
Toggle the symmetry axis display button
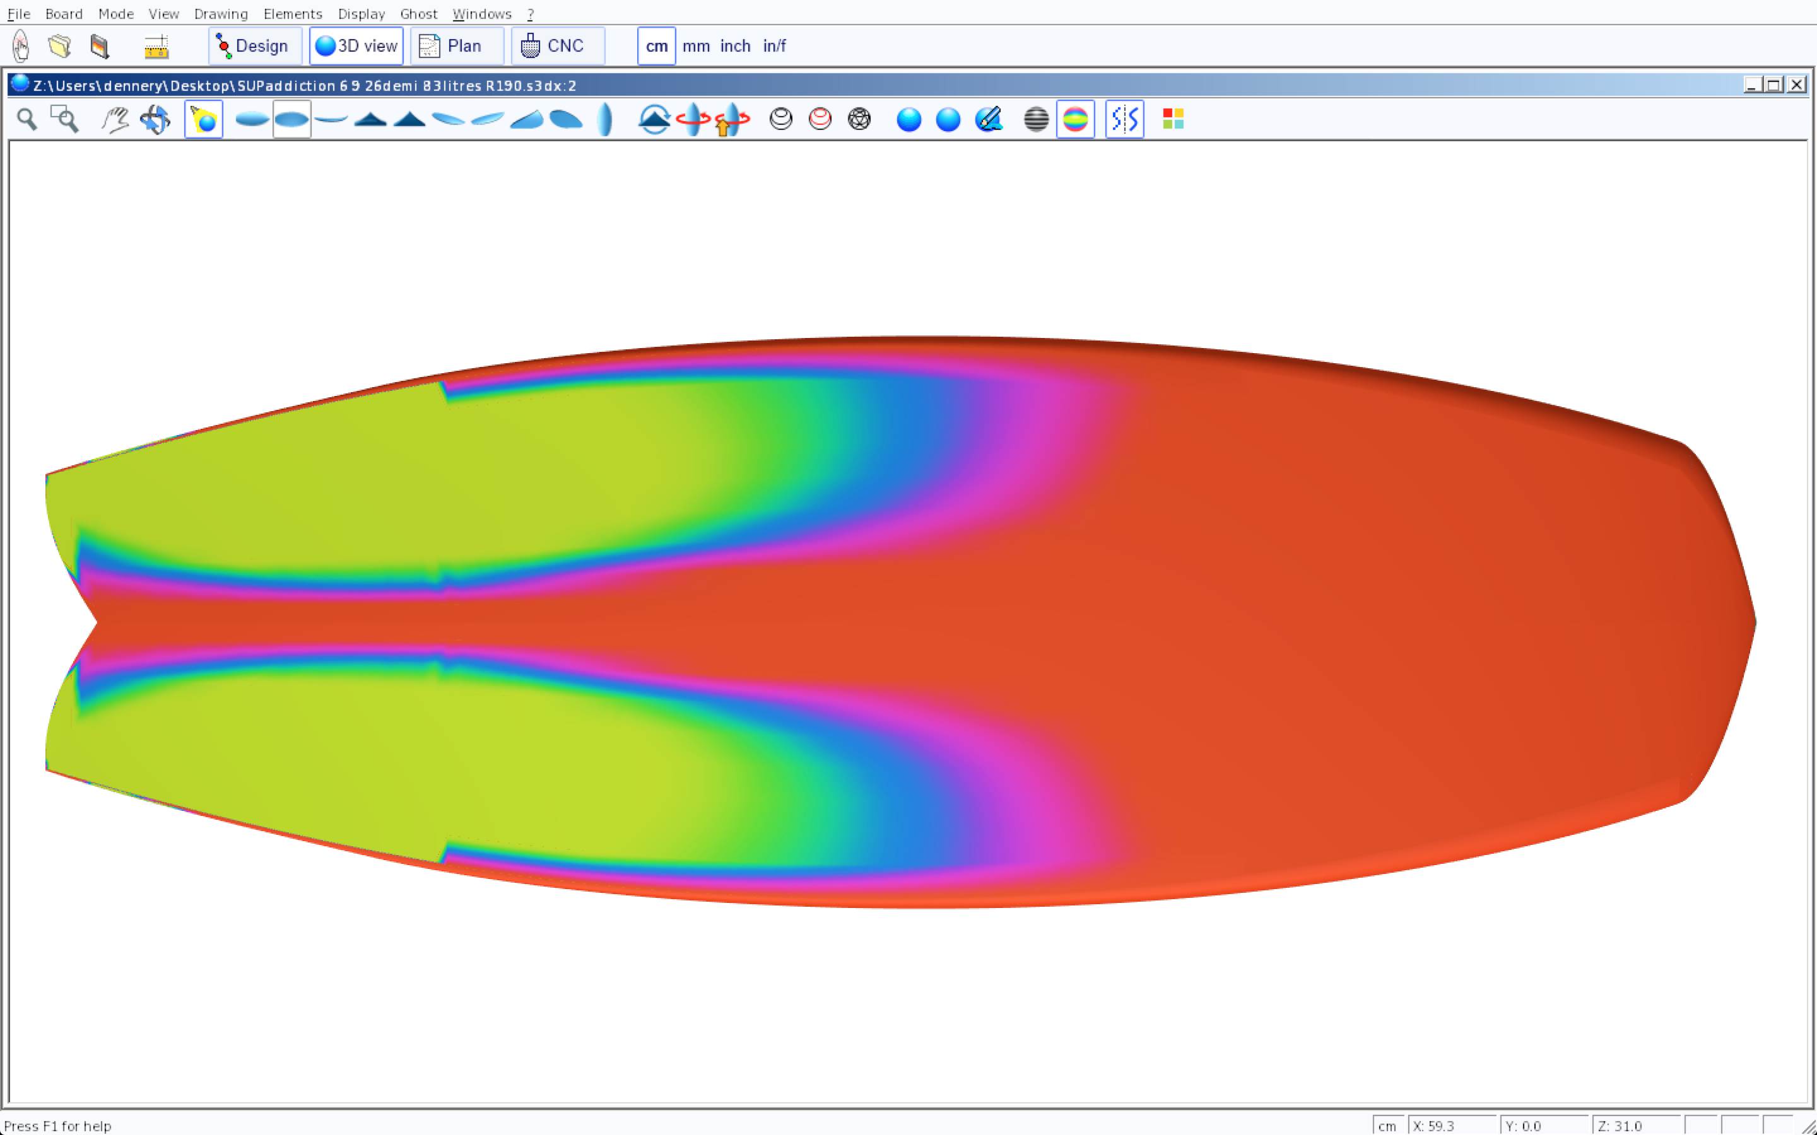[1124, 119]
